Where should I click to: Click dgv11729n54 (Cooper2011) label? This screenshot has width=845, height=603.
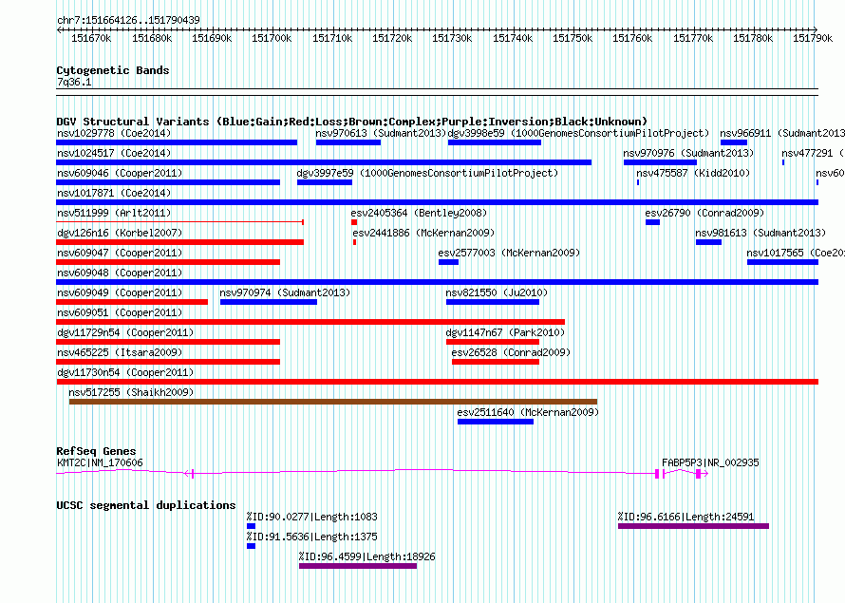[x=125, y=332]
